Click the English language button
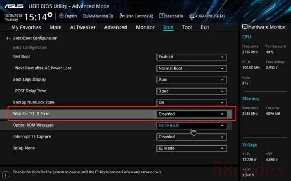The height and width of the screenshot is (181, 291). pos(71,16)
